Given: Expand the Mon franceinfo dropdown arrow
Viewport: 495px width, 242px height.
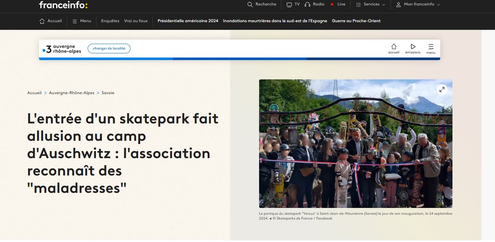Looking at the screenshot, I should pyautogui.click(x=438, y=5).
